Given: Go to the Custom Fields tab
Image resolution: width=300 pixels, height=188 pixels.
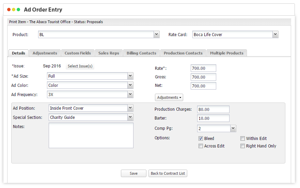Looking at the screenshot, I should (78, 53).
